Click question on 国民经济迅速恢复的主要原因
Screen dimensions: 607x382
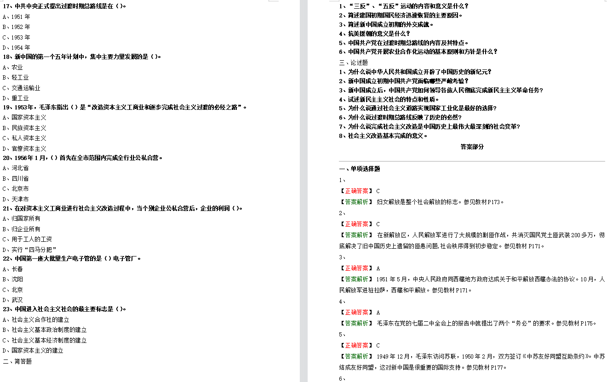[401, 16]
